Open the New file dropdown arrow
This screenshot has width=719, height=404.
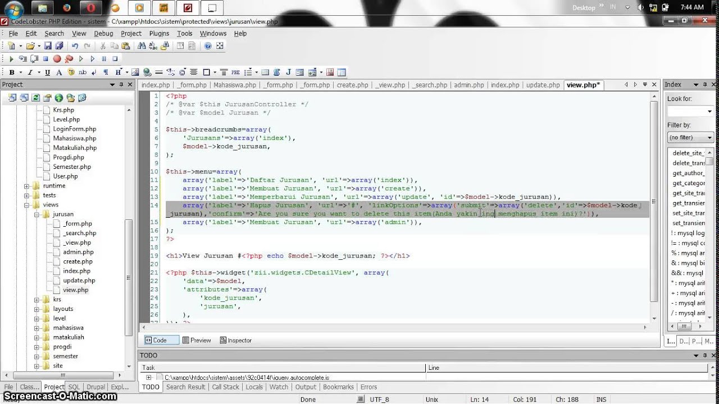point(21,46)
